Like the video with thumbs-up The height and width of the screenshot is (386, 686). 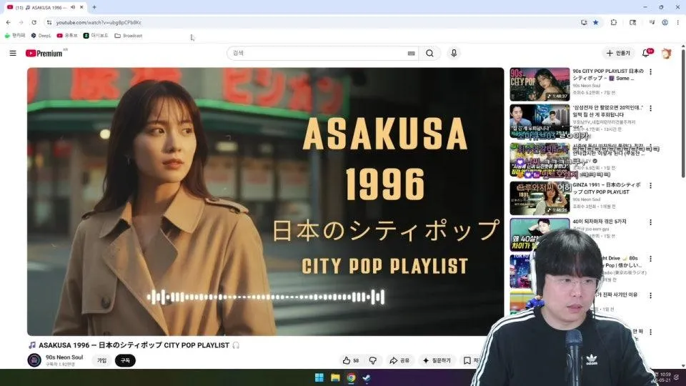click(351, 360)
